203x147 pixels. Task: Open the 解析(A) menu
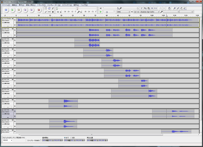coord(76,5)
